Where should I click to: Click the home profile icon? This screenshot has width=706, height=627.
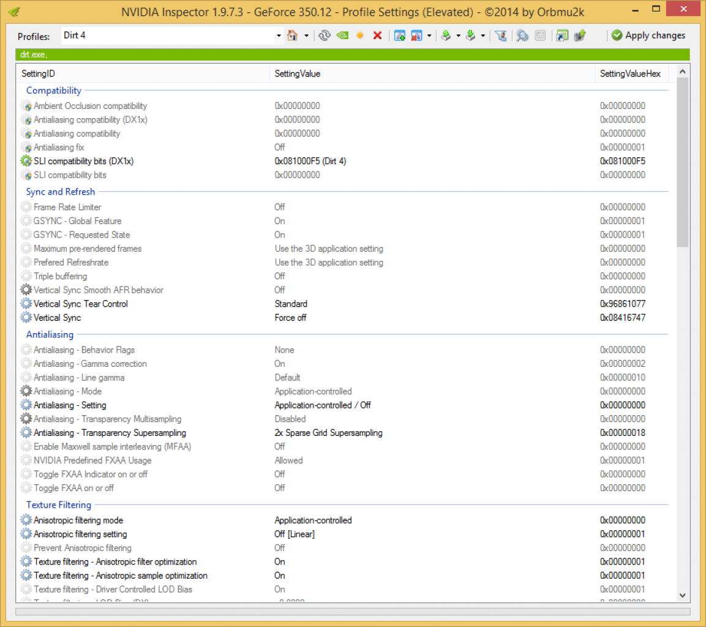[x=293, y=36]
